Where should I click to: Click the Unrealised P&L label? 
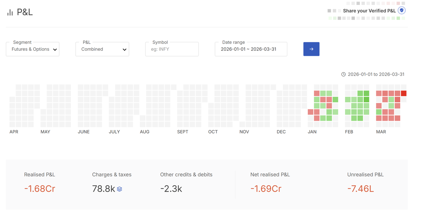365,175
